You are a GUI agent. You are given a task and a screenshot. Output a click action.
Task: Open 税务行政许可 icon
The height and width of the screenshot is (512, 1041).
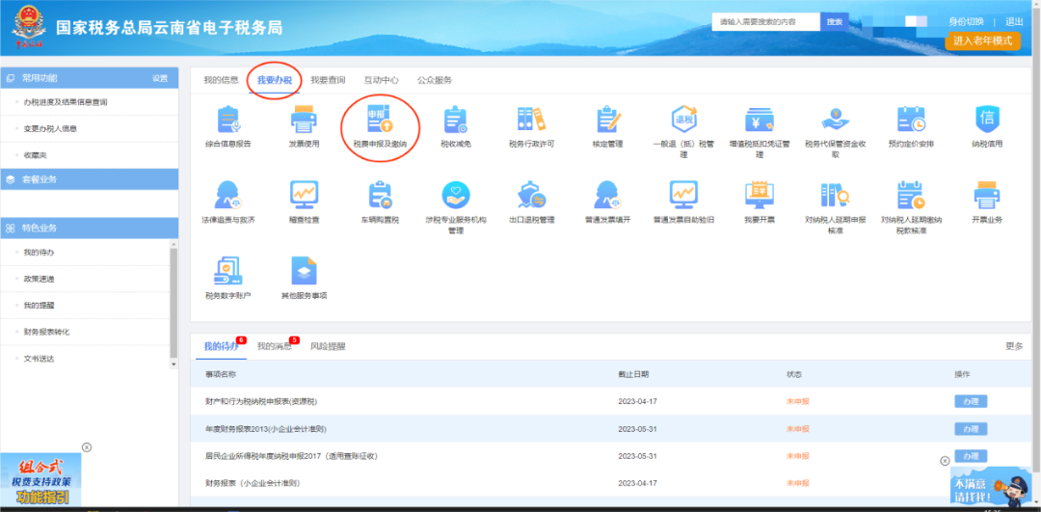[x=531, y=120]
